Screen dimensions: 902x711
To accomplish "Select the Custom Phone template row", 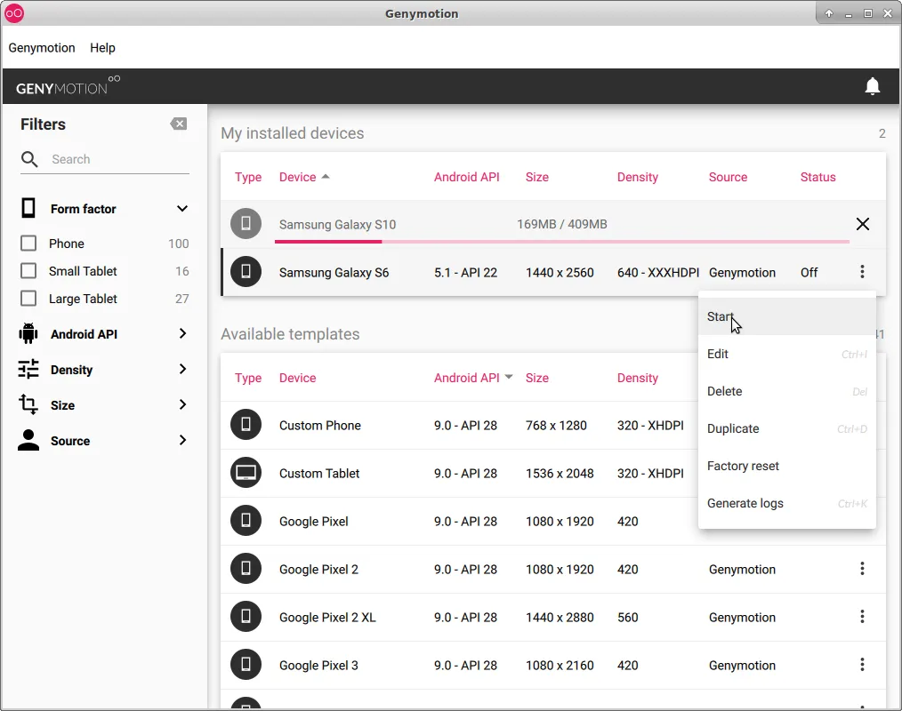I will pos(552,425).
